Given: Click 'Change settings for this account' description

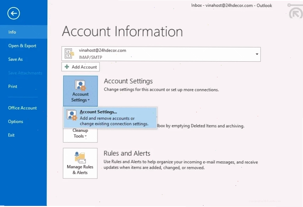Looking at the screenshot, I should coord(161,90).
